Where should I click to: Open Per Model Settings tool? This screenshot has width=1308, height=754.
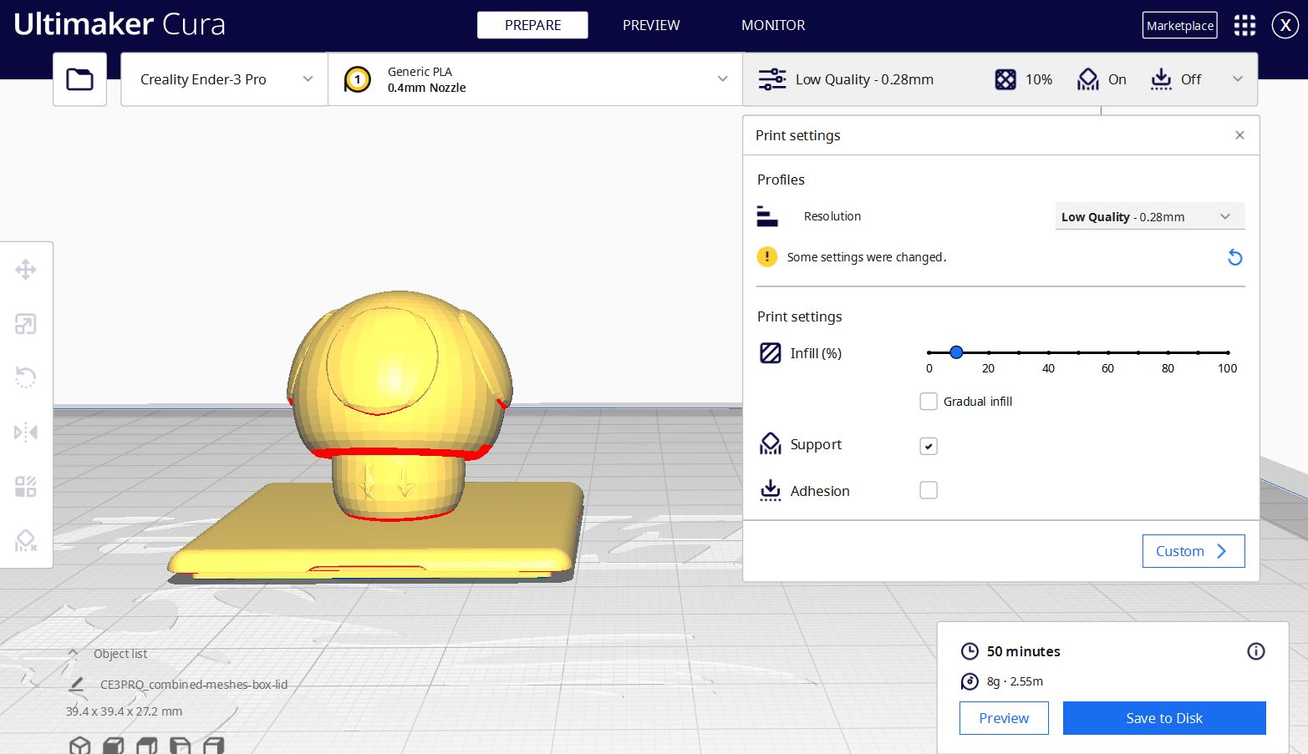tap(26, 486)
